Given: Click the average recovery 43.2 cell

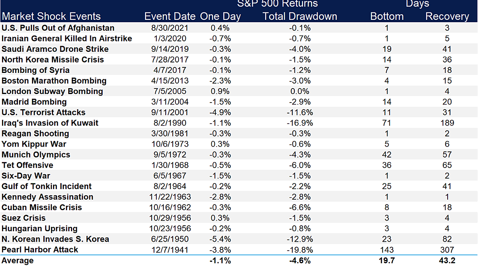Looking at the screenshot, I should pos(447,260).
